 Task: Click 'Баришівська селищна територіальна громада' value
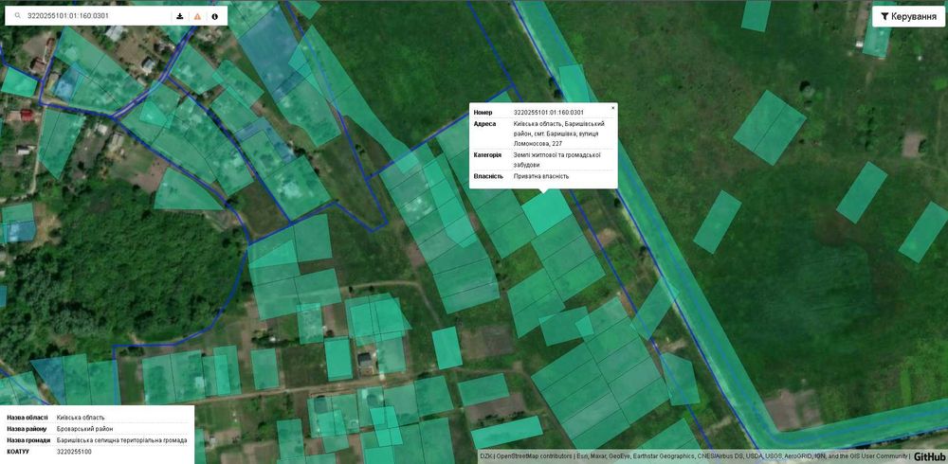[x=121, y=440]
